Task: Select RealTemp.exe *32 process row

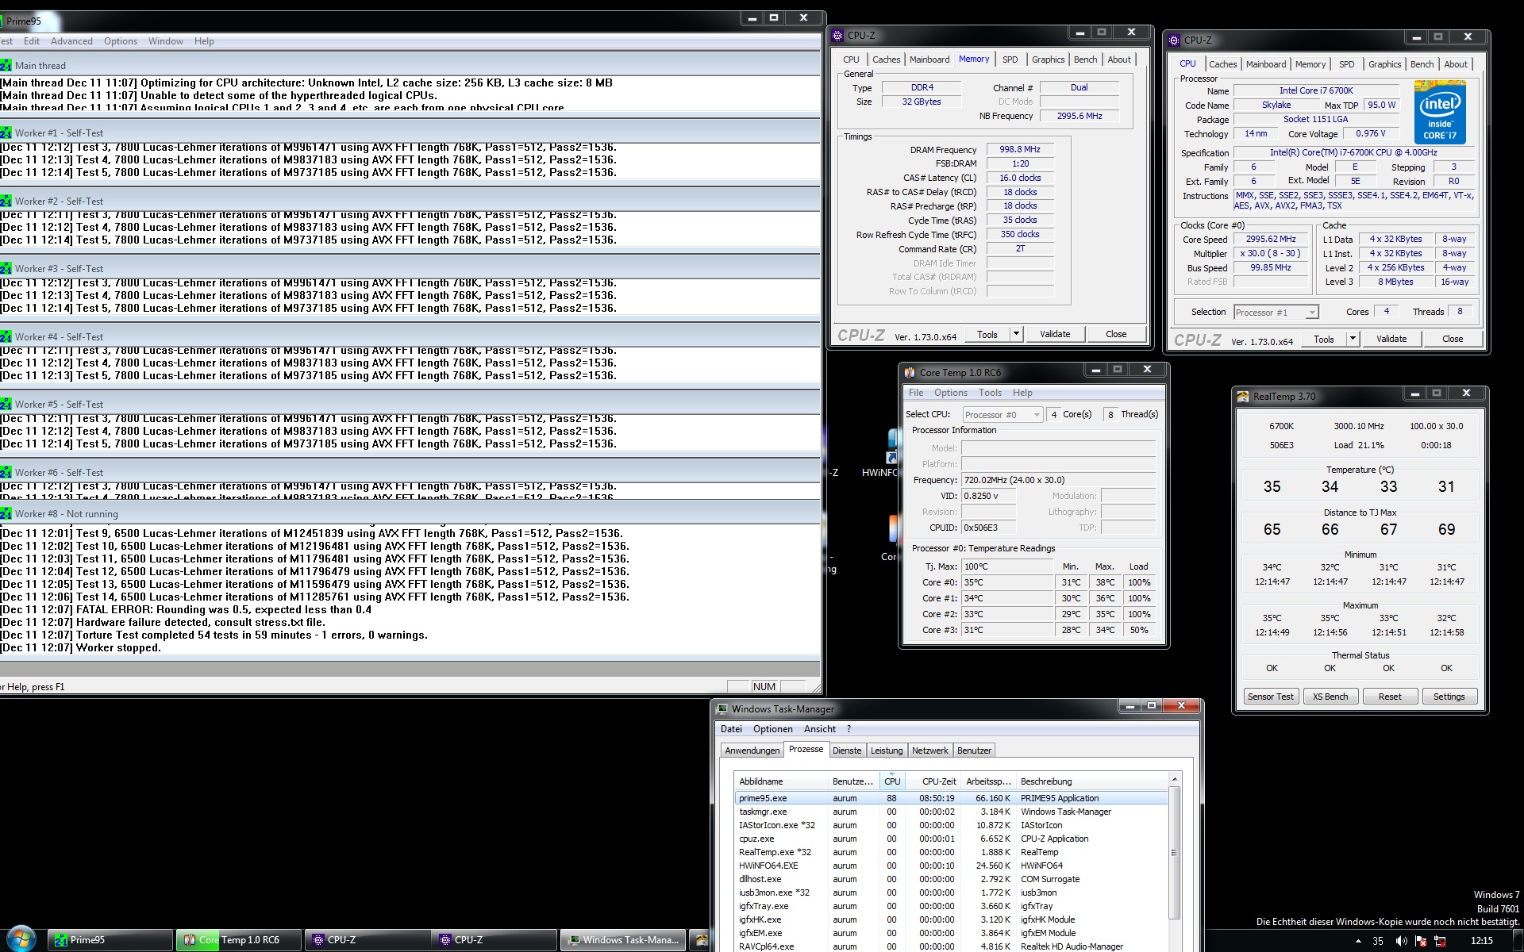Action: point(952,852)
